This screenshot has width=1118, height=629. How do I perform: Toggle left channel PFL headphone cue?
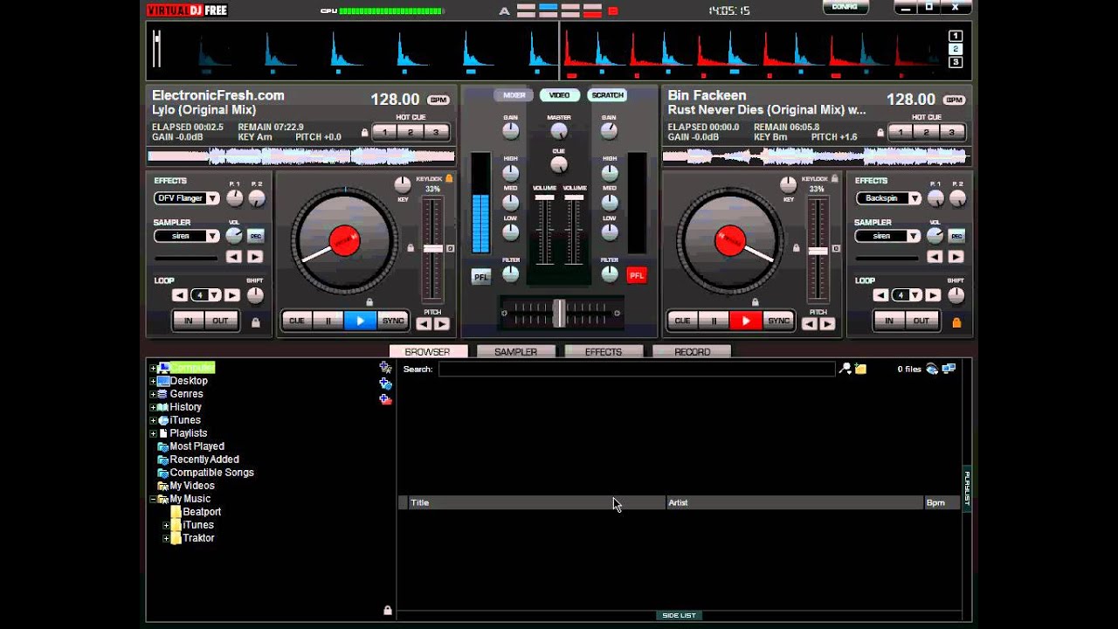481,276
